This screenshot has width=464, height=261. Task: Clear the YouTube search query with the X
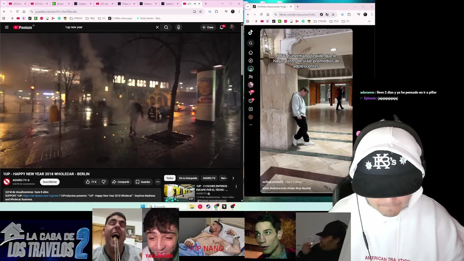pos(157,27)
